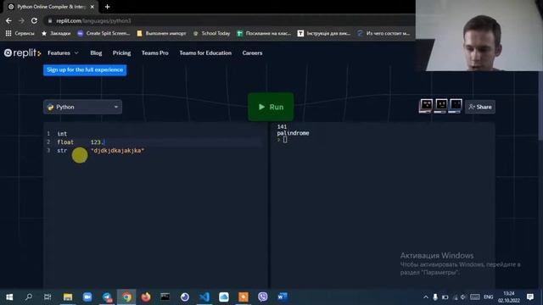Open the Careers link
543x305 pixels.
(252, 53)
